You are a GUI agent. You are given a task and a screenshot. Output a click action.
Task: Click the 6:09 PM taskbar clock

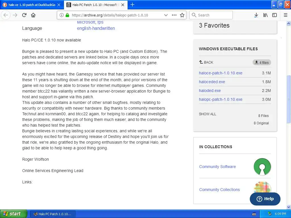click(x=280, y=214)
